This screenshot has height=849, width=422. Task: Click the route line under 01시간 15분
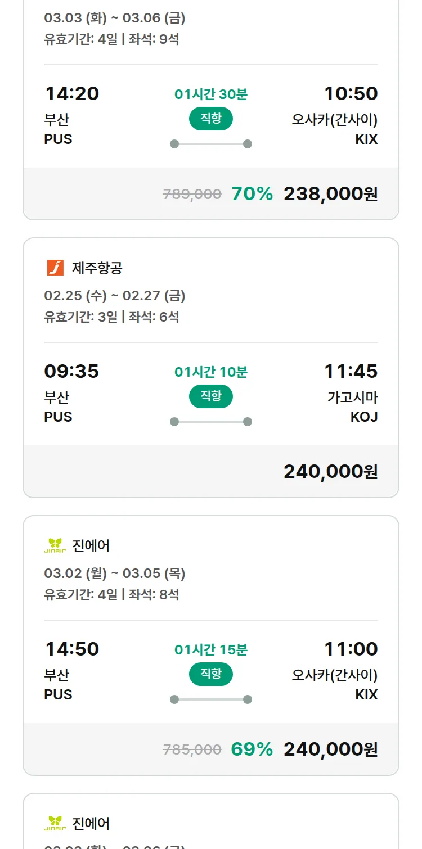coord(210,699)
